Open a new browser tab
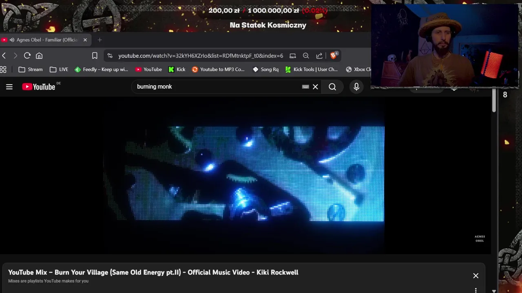522x293 pixels. coord(100,40)
